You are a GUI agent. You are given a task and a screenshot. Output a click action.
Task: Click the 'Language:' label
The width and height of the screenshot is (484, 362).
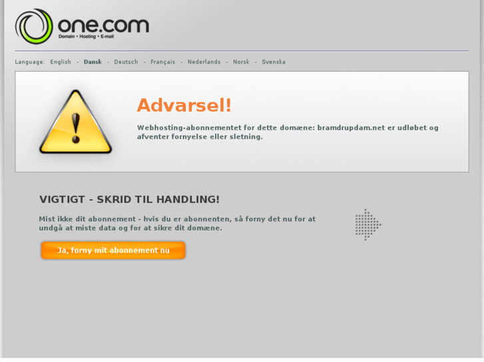click(x=30, y=62)
